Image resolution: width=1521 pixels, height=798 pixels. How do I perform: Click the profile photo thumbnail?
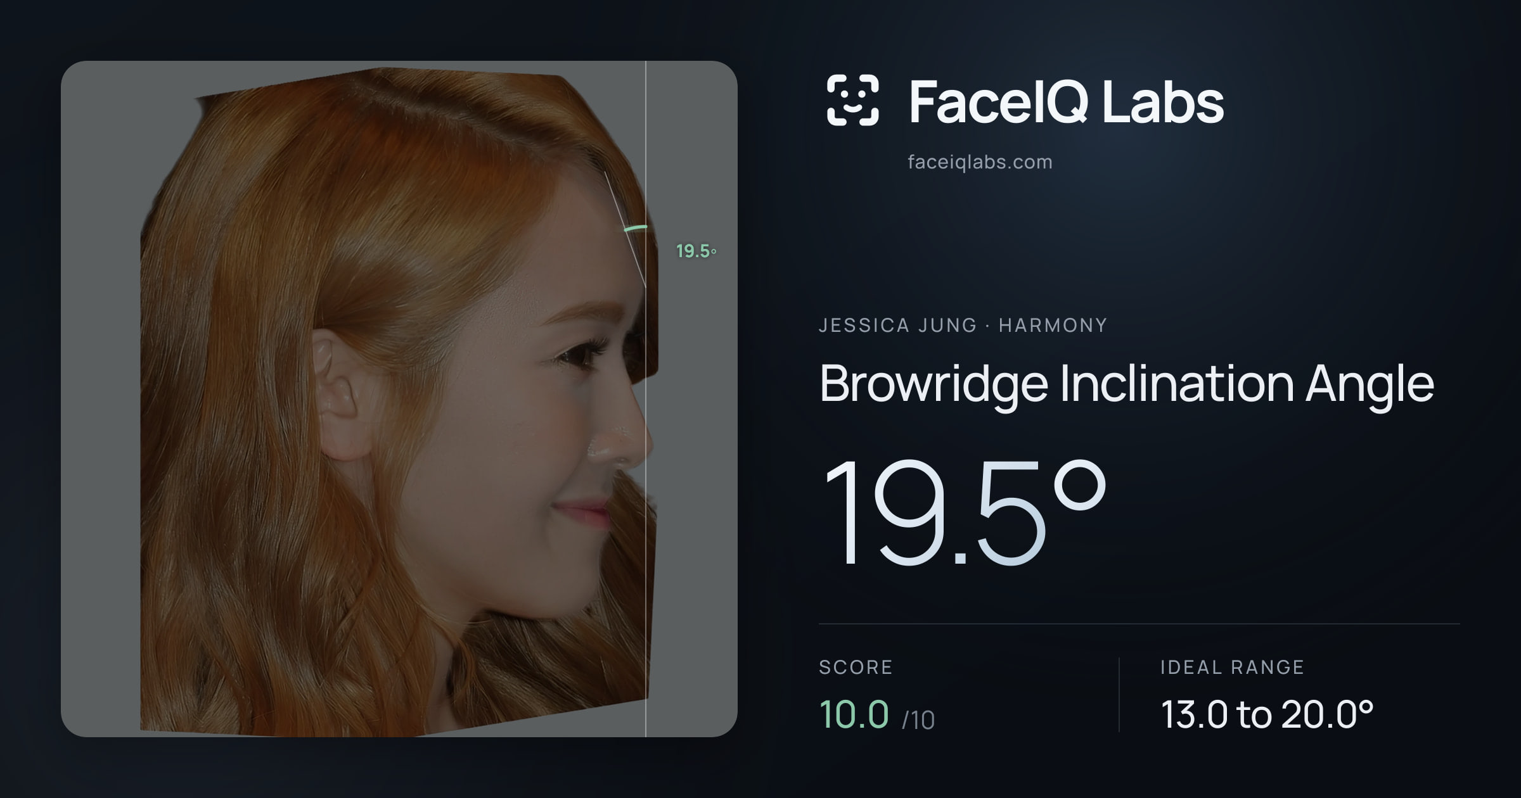point(399,399)
